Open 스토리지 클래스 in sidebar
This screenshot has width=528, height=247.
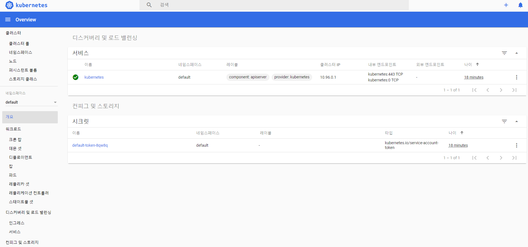[23, 79]
